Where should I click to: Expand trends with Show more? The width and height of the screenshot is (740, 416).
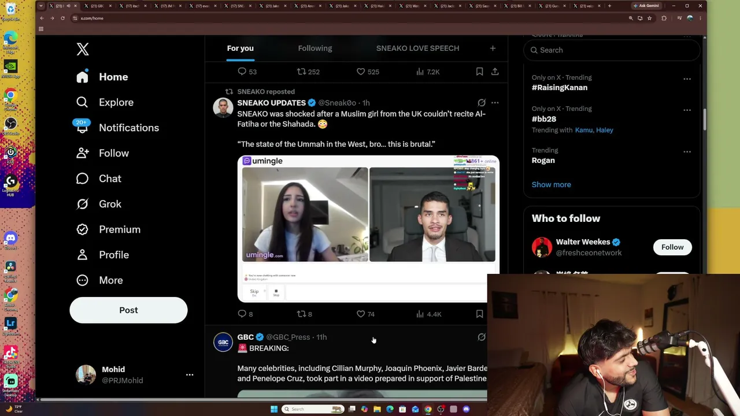(x=551, y=184)
